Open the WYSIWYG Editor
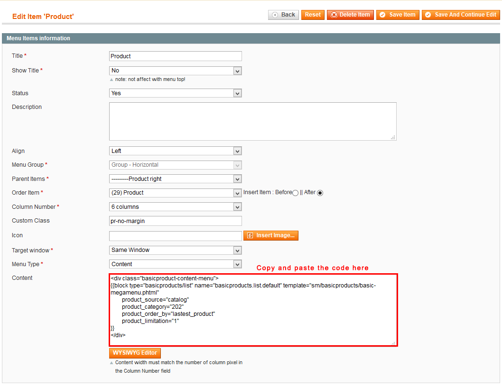Screen dimensions: 502x385 point(135,353)
